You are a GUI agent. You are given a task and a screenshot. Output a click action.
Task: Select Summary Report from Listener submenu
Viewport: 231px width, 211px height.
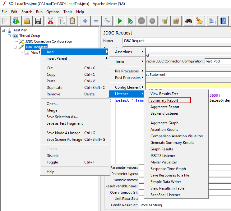click(x=164, y=100)
